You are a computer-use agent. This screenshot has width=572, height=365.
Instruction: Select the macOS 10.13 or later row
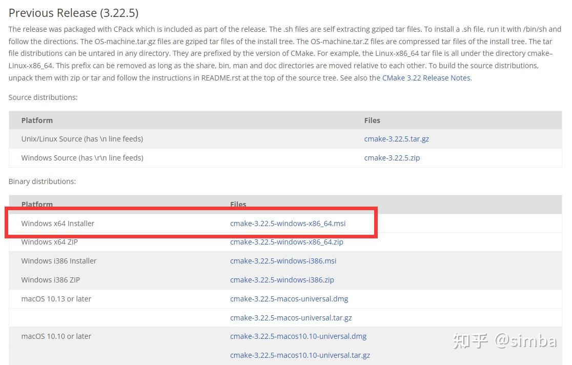56,298
